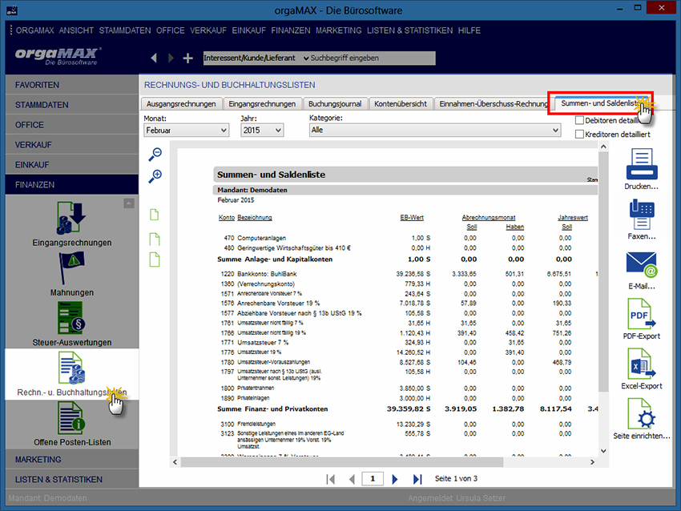
Task: Open the ANSICHT menu
Action: [x=76, y=30]
